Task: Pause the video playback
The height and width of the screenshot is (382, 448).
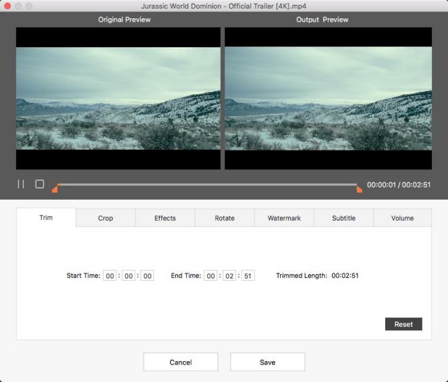Action: pyautogui.click(x=21, y=184)
